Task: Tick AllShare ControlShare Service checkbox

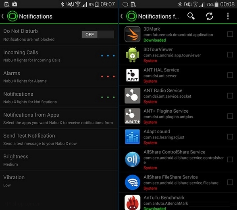Action: [230, 160]
